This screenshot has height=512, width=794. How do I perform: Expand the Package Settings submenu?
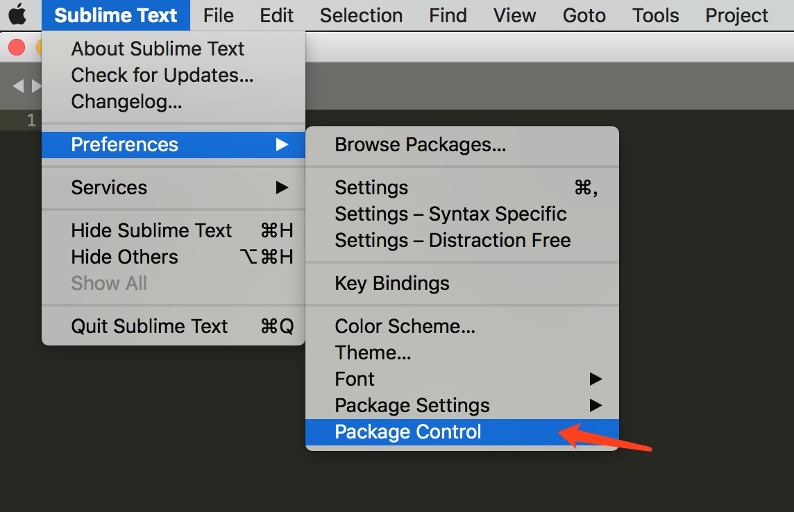(462, 405)
